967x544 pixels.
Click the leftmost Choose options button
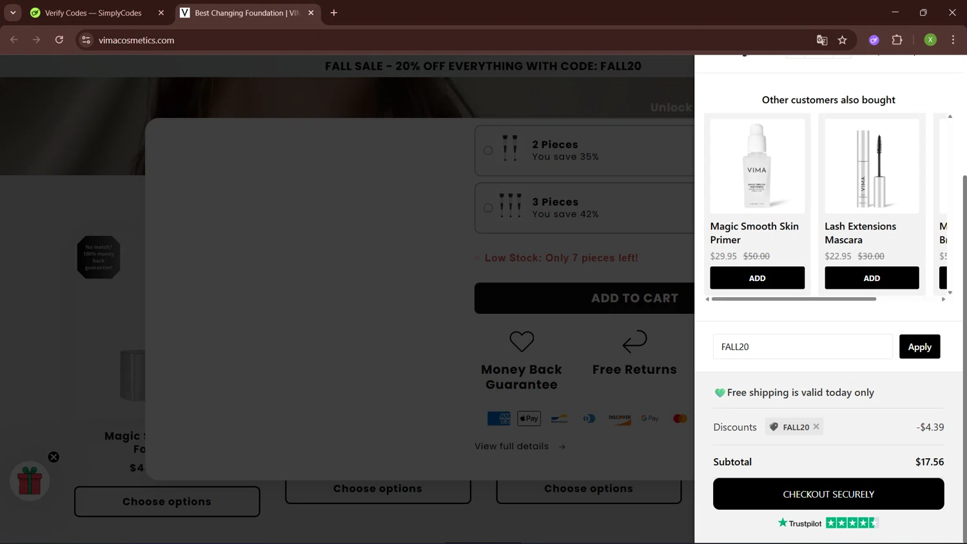click(167, 501)
